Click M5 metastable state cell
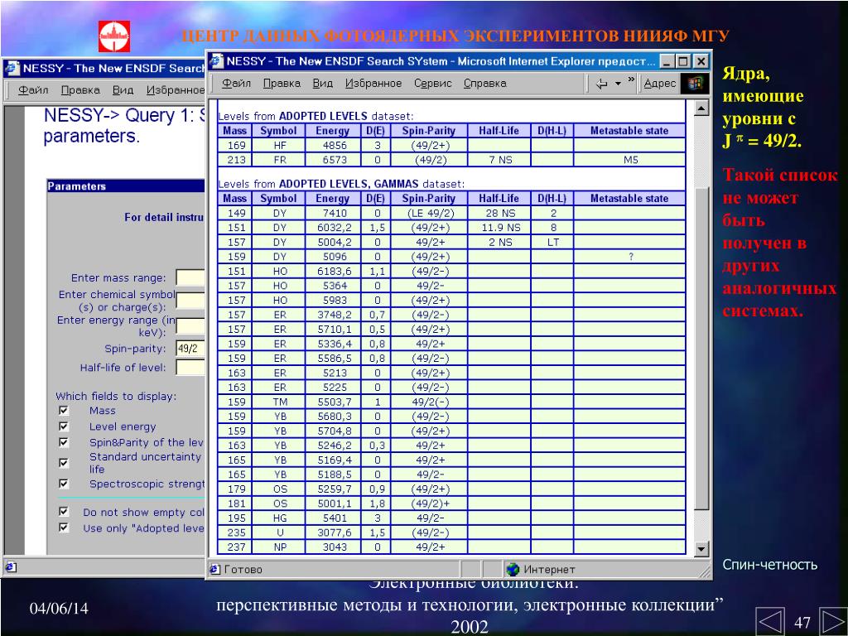848x636 pixels. pyautogui.click(x=629, y=160)
